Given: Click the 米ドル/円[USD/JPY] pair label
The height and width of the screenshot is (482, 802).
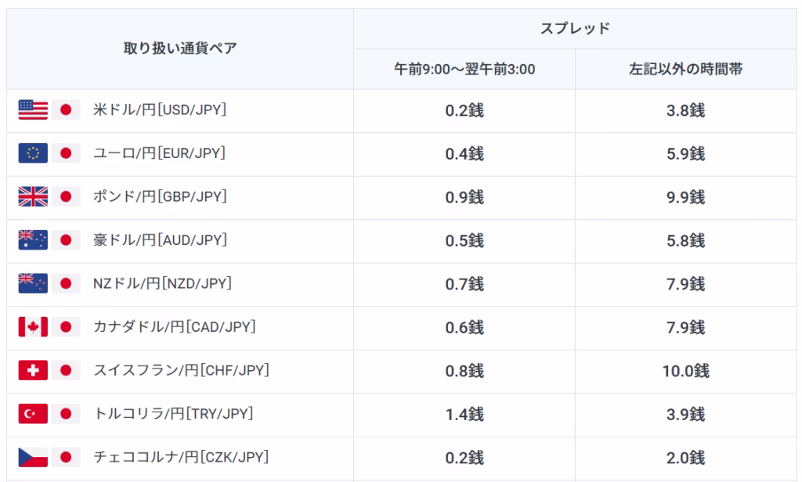Looking at the screenshot, I should (160, 110).
